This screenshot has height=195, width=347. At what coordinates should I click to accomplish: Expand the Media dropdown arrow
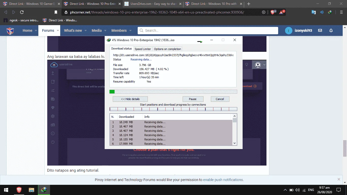click(105, 30)
